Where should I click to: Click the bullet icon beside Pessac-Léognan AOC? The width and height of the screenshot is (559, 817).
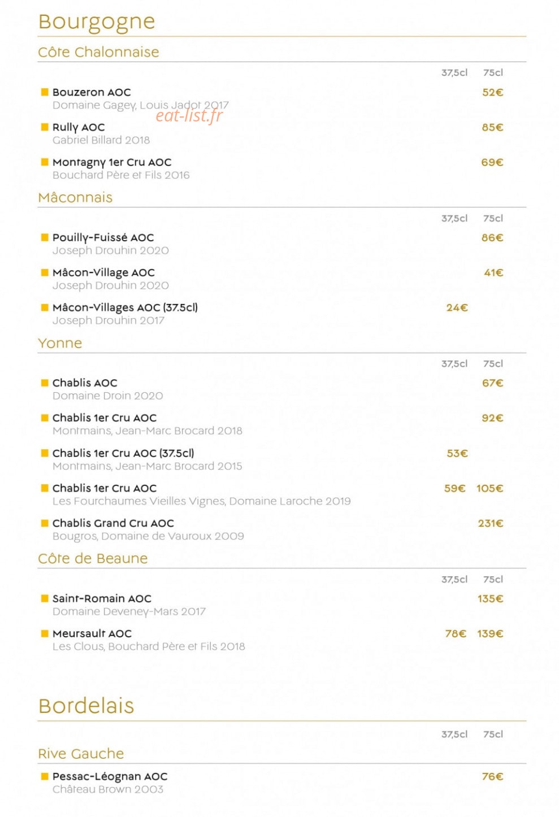(45, 776)
